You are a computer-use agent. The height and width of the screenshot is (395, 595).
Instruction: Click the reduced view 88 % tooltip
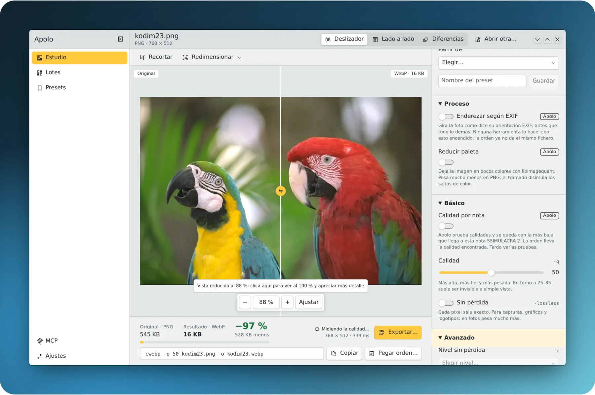point(281,286)
